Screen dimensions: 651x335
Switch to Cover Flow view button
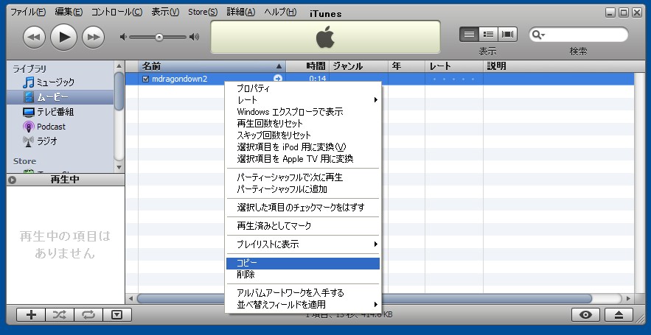[508, 35]
